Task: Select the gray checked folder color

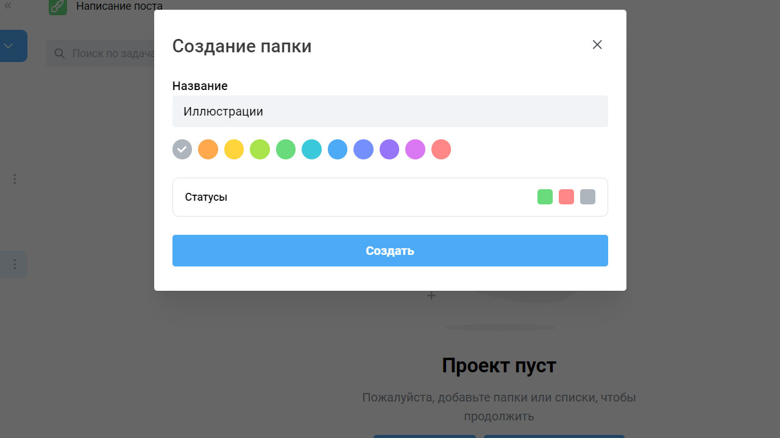Action: tap(182, 150)
